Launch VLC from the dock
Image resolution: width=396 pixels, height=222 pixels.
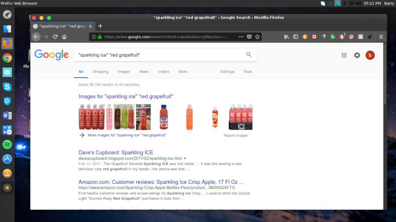(x=7, y=173)
